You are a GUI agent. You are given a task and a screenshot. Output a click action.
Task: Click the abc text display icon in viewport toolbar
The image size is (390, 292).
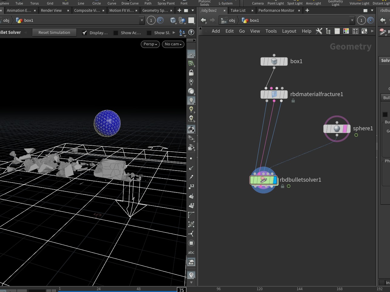pyautogui.click(x=191, y=252)
